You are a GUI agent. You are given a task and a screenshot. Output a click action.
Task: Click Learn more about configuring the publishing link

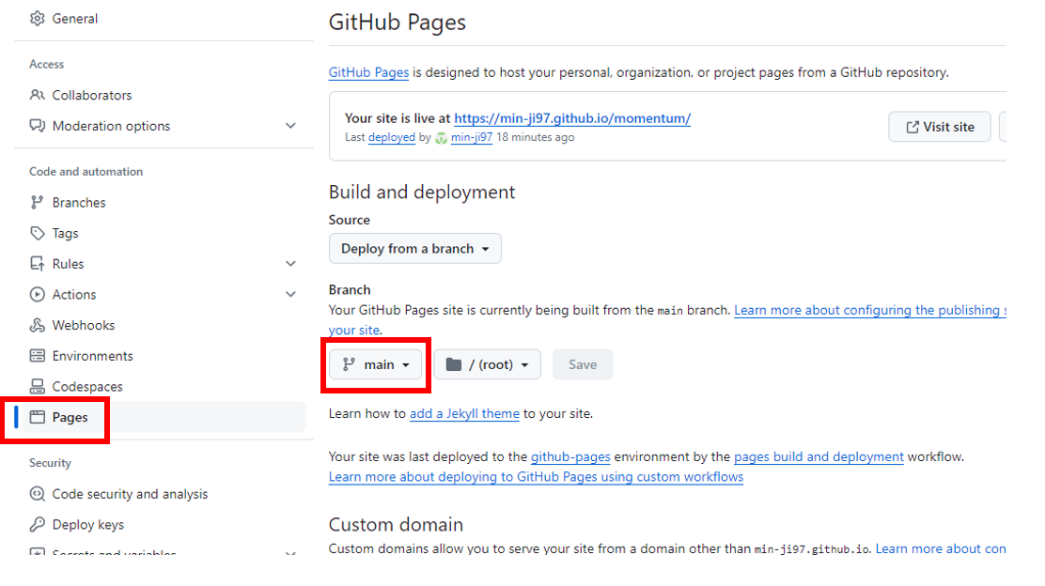point(869,310)
